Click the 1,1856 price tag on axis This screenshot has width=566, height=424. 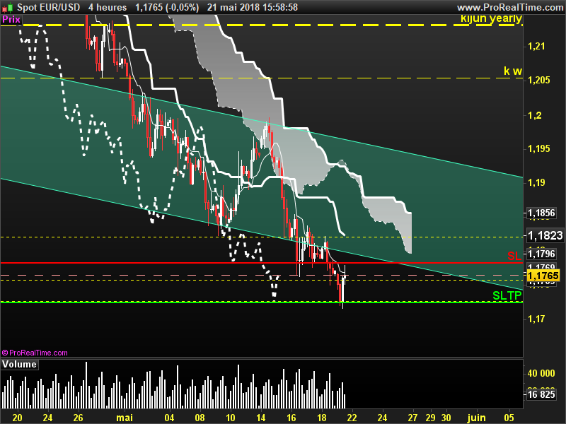click(x=541, y=213)
